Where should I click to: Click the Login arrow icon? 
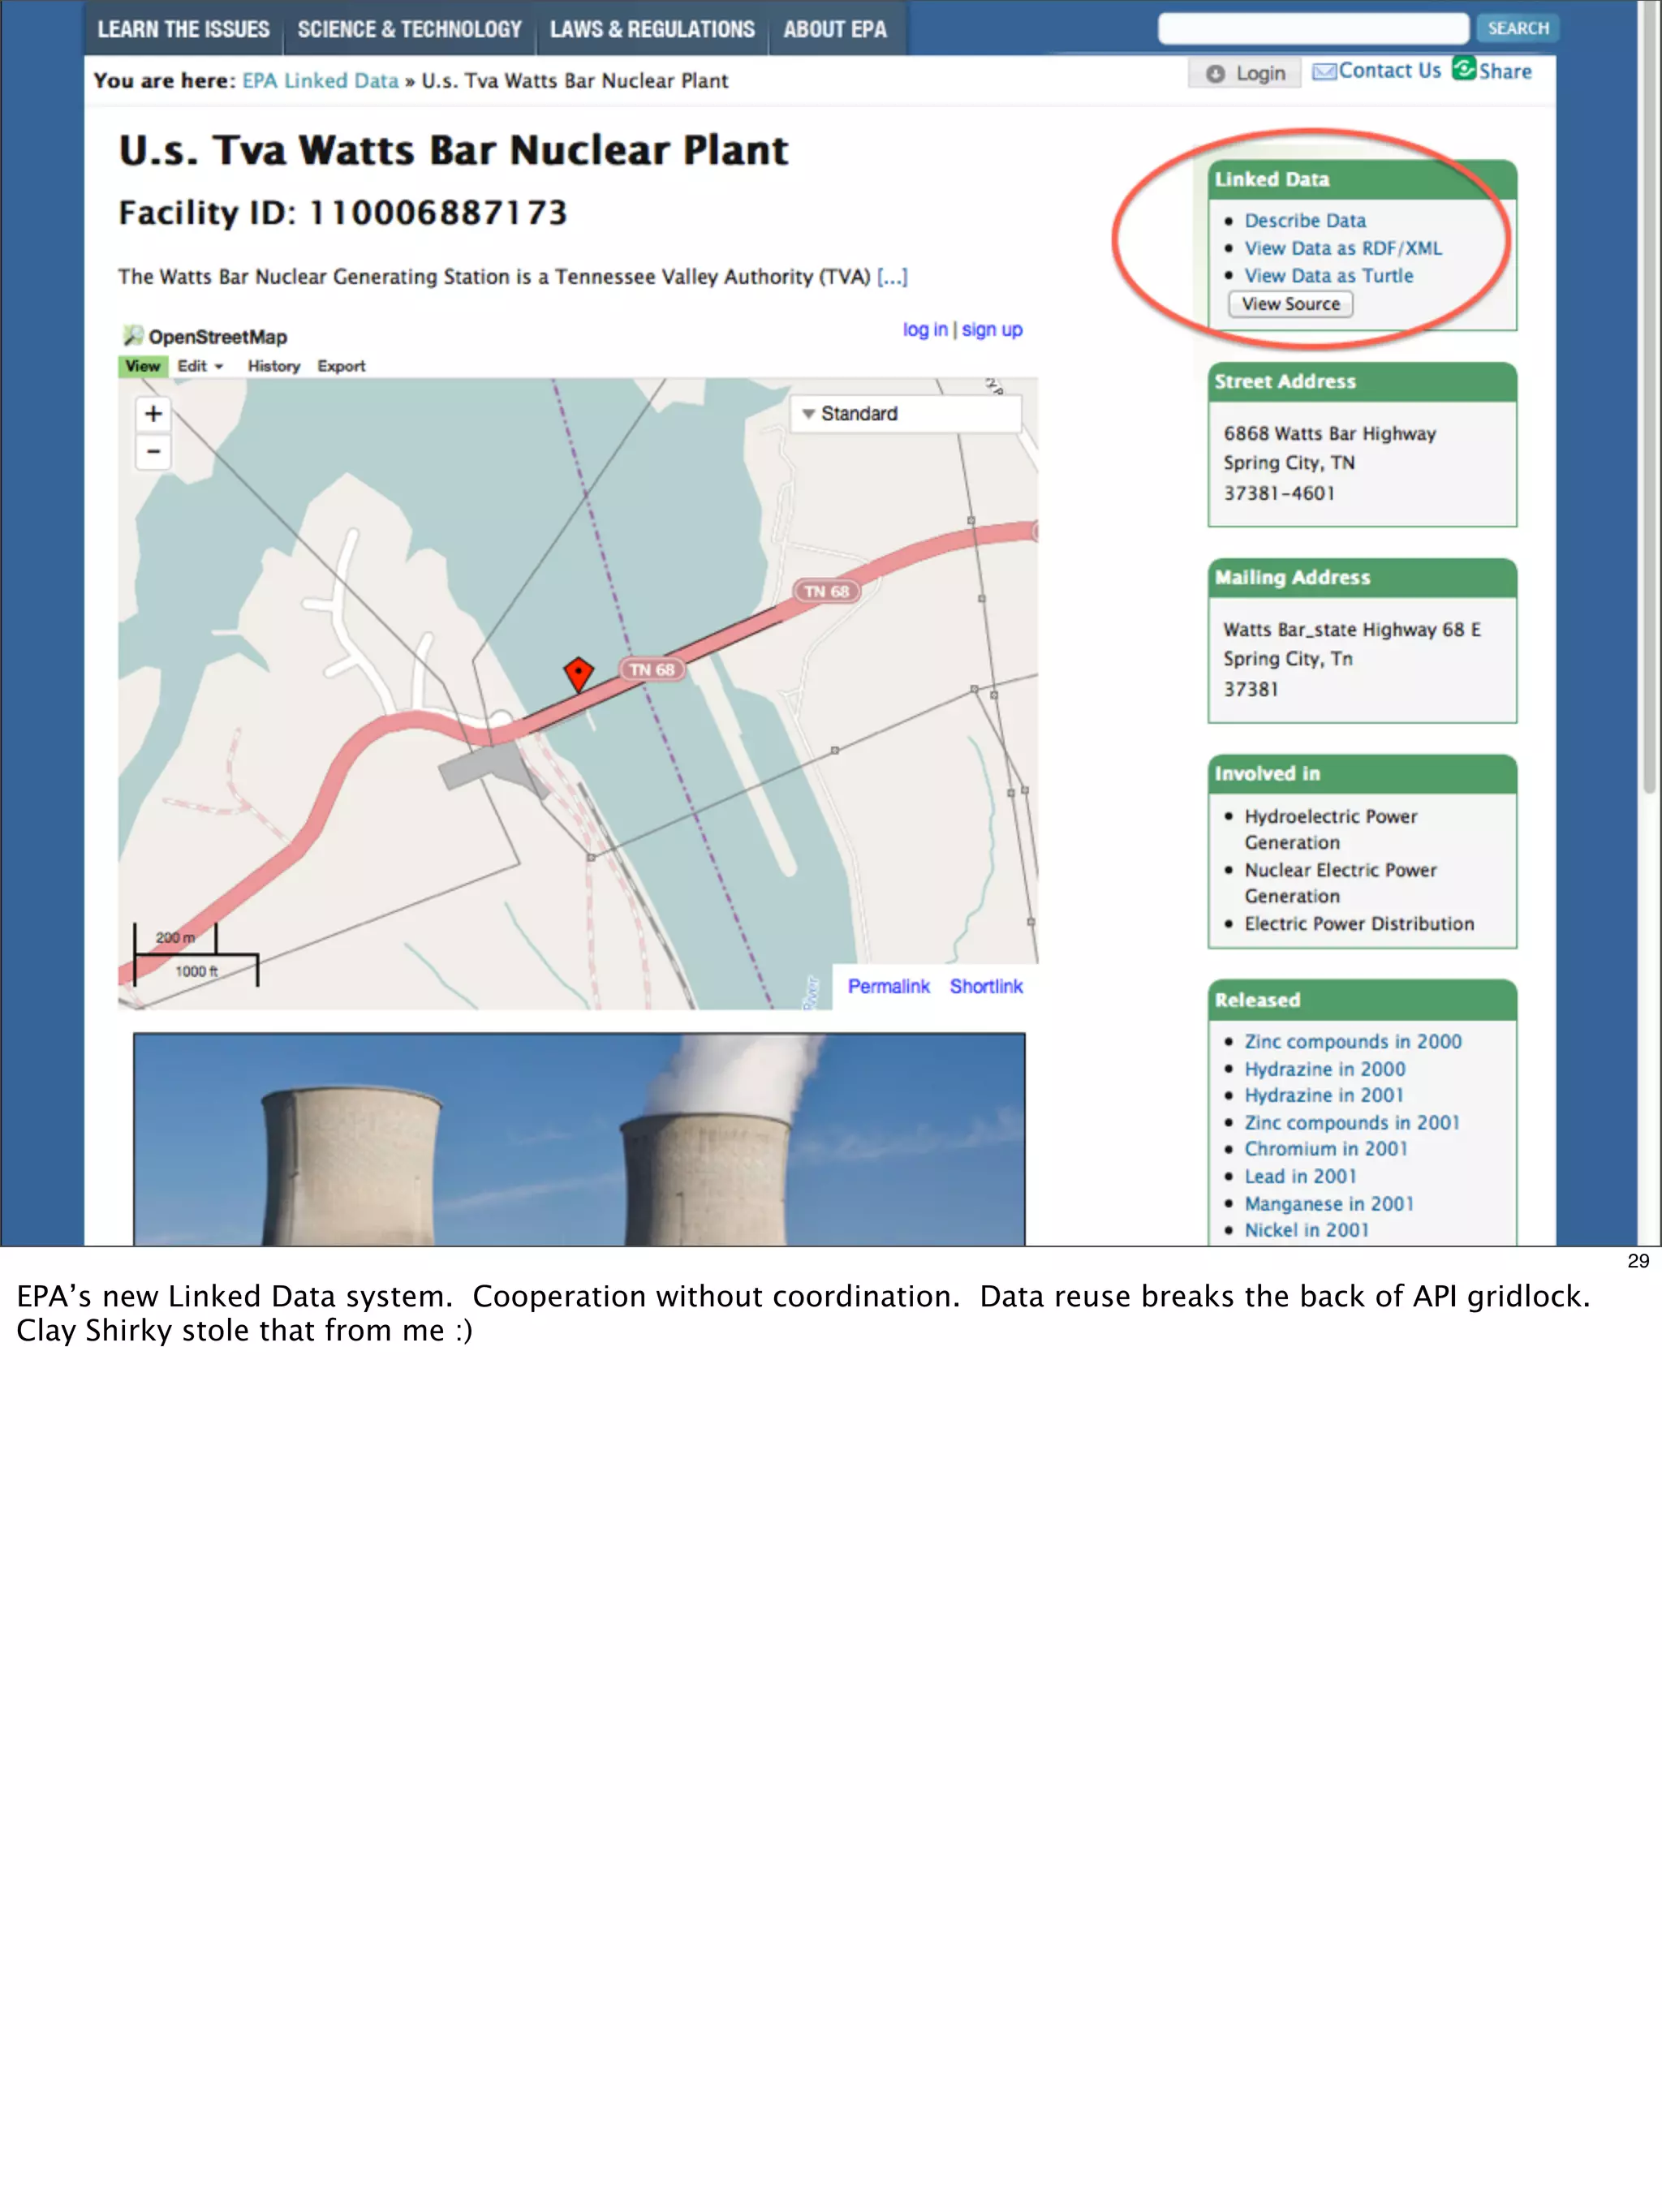click(1215, 74)
